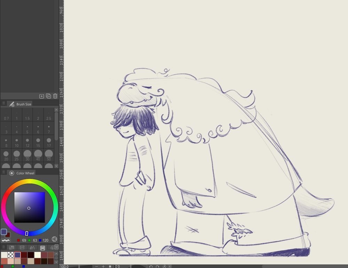Image resolution: width=348 pixels, height=268 pixels.
Task: Select the transparent color bar
Action: pos(6,240)
